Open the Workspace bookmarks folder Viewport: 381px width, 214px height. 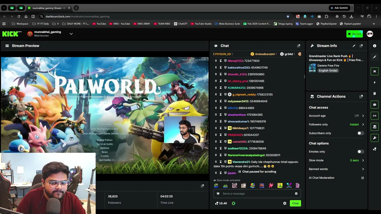pos(20,24)
